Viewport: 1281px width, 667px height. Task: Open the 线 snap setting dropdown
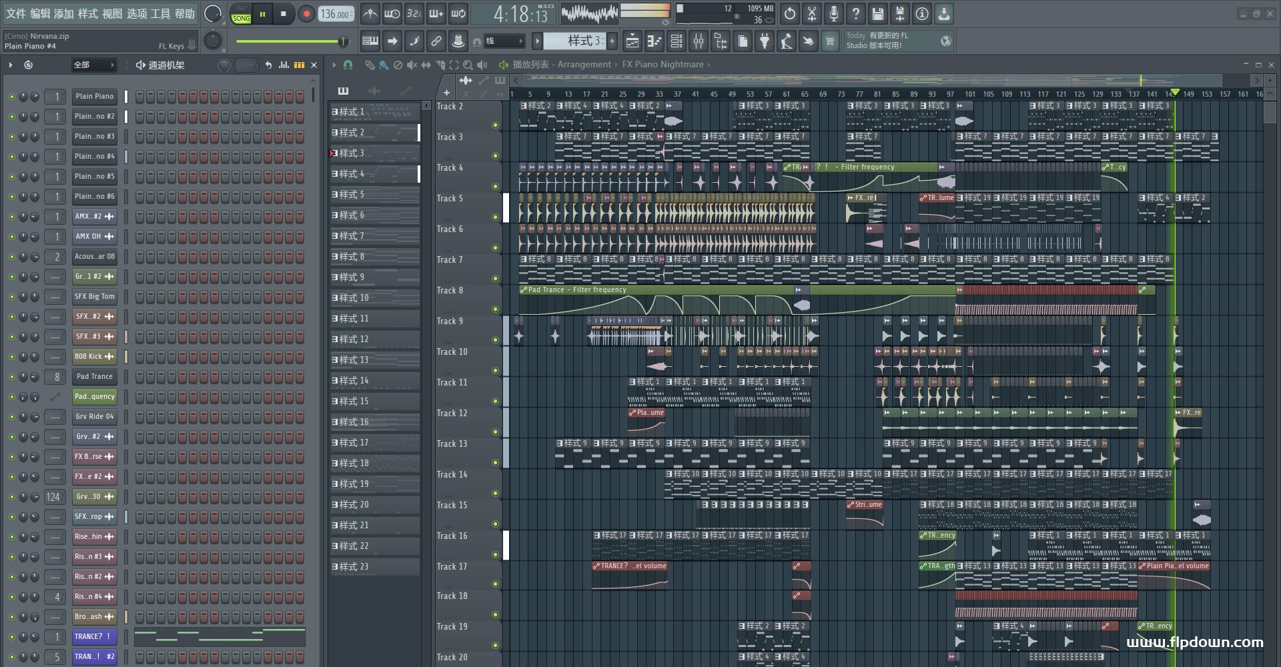pyautogui.click(x=504, y=41)
